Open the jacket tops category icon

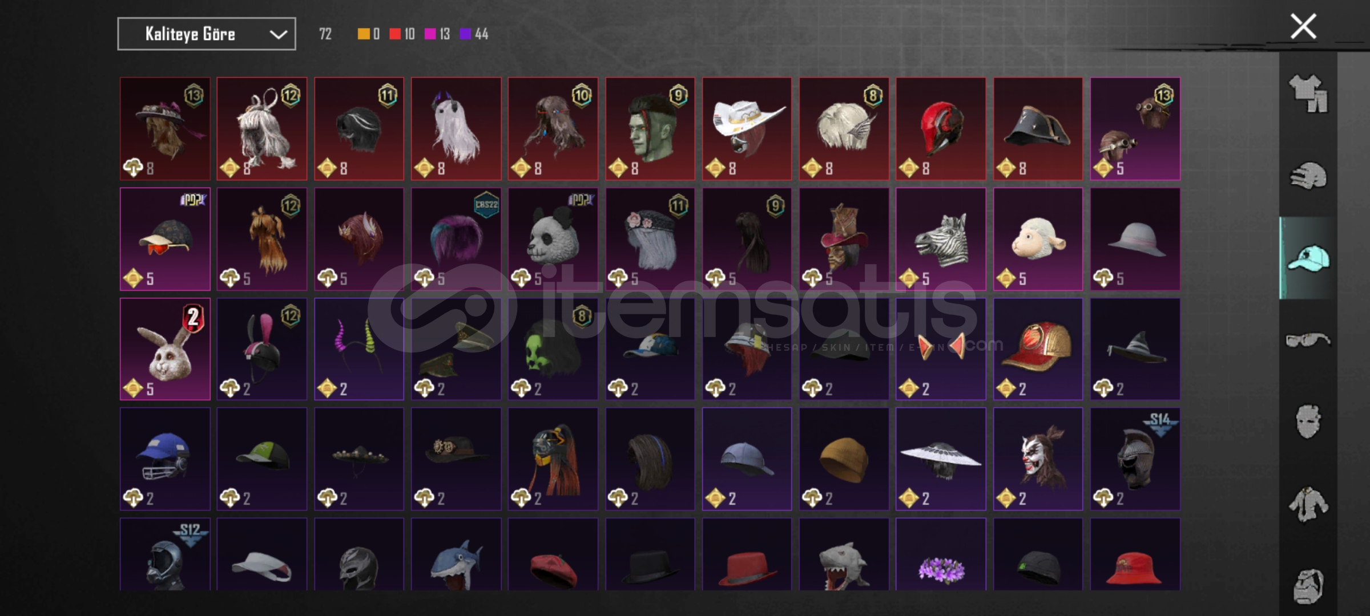(1308, 504)
